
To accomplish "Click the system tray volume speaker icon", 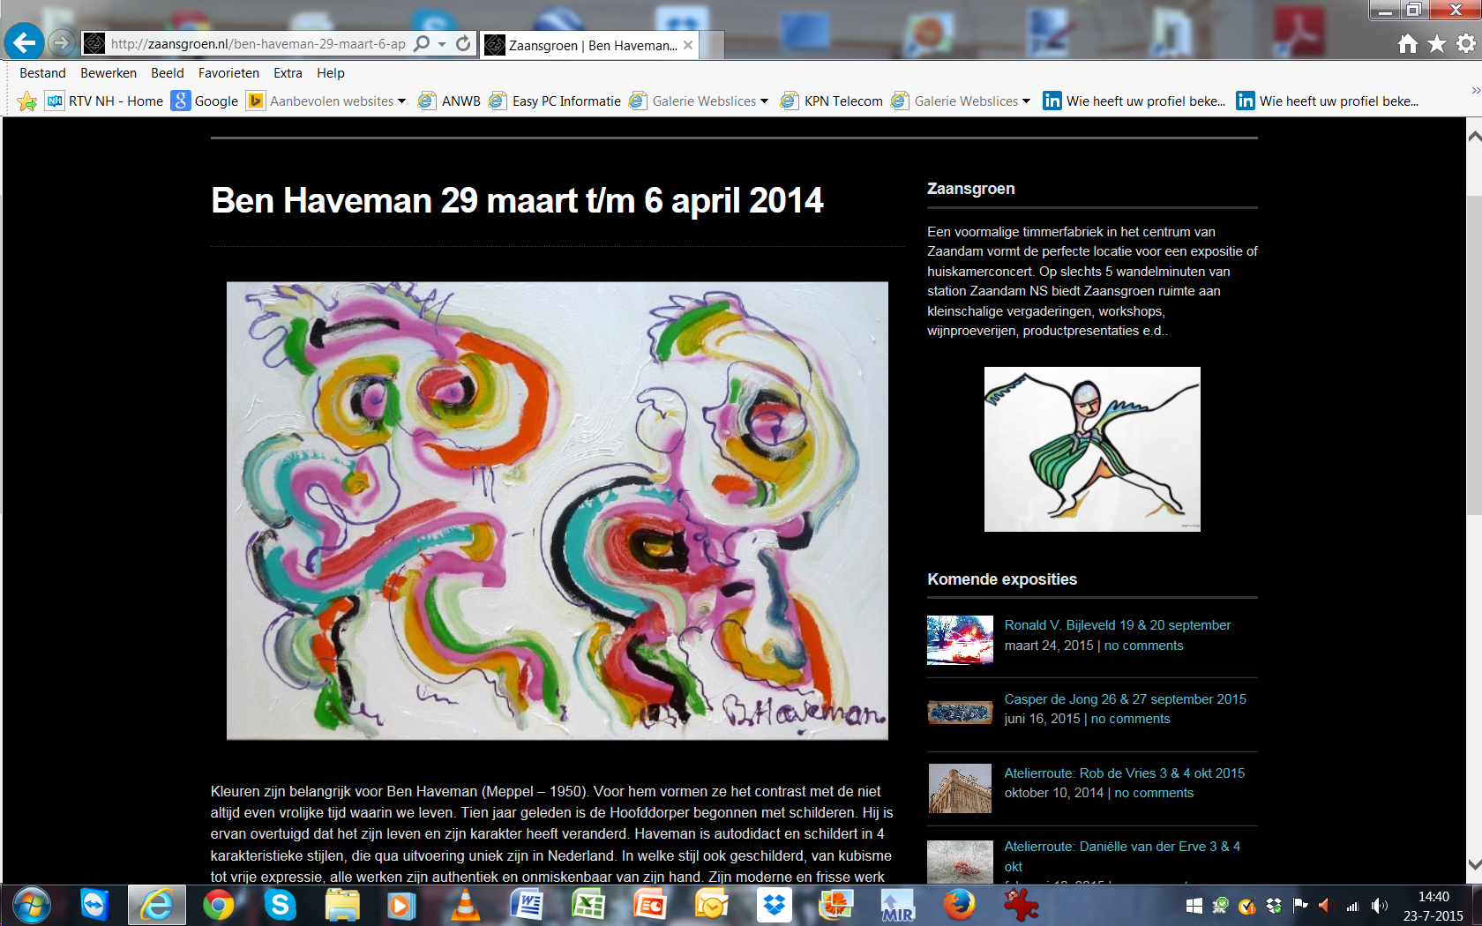I will 1380,906.
